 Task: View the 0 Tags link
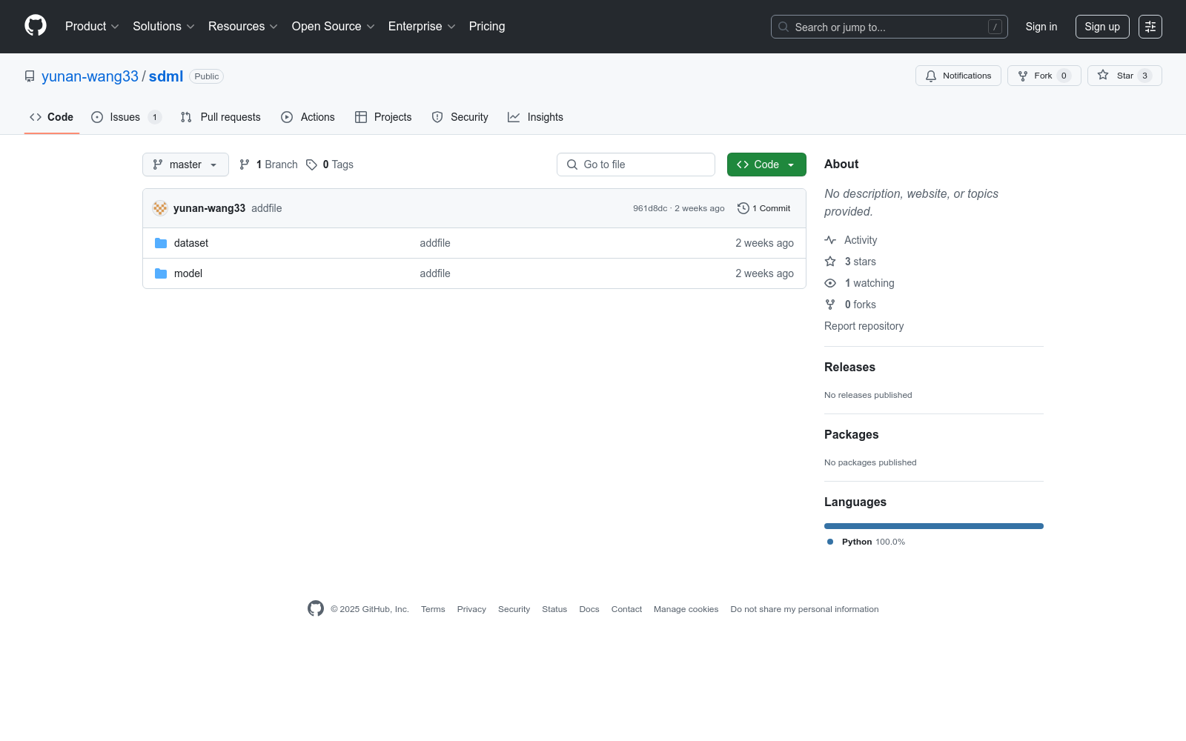[x=330, y=165]
